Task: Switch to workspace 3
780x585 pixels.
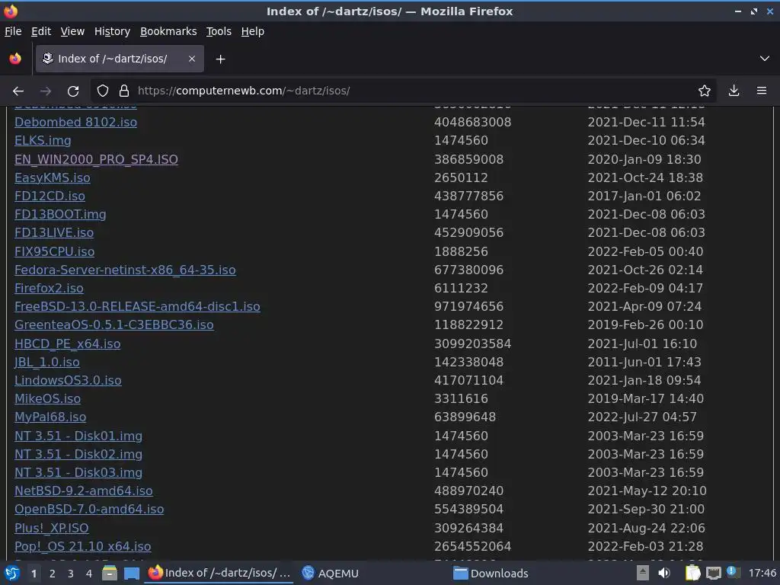Action: click(71, 574)
